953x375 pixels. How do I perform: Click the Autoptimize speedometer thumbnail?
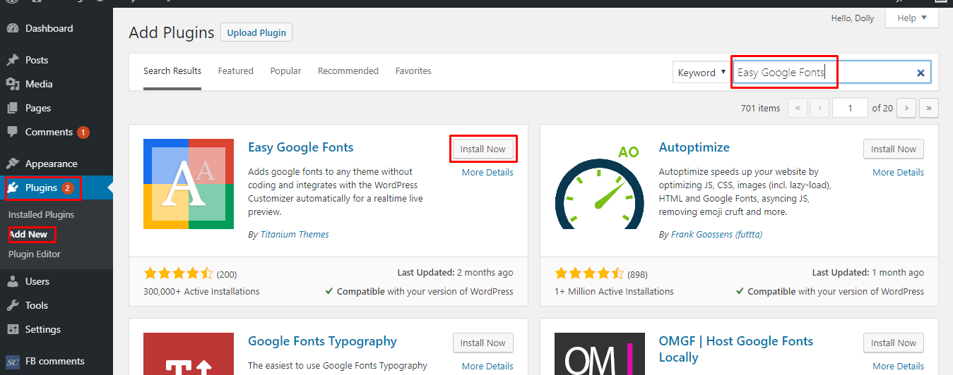600,184
